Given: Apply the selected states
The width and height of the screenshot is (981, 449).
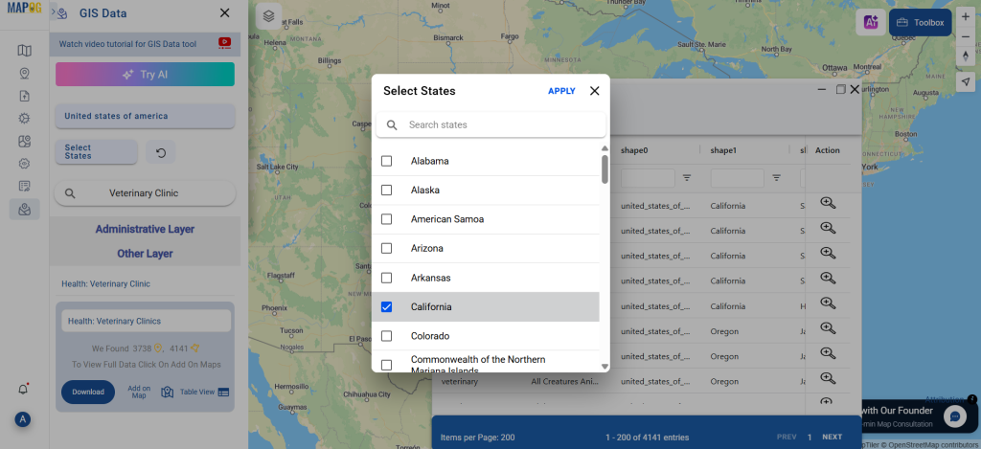Looking at the screenshot, I should coord(561,91).
